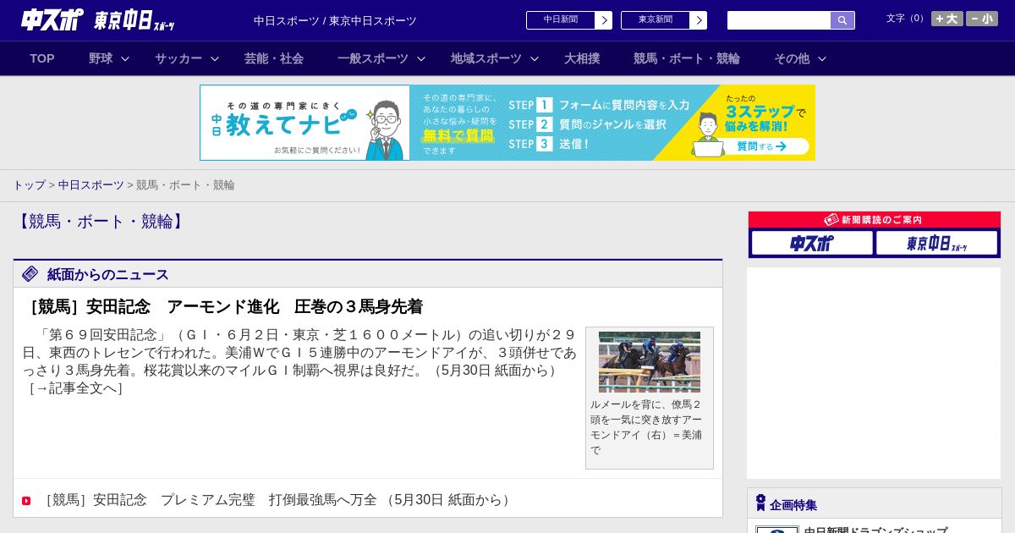Click the 教えてナビ banner advertisement
This screenshot has height=533, width=1015.
[507, 123]
